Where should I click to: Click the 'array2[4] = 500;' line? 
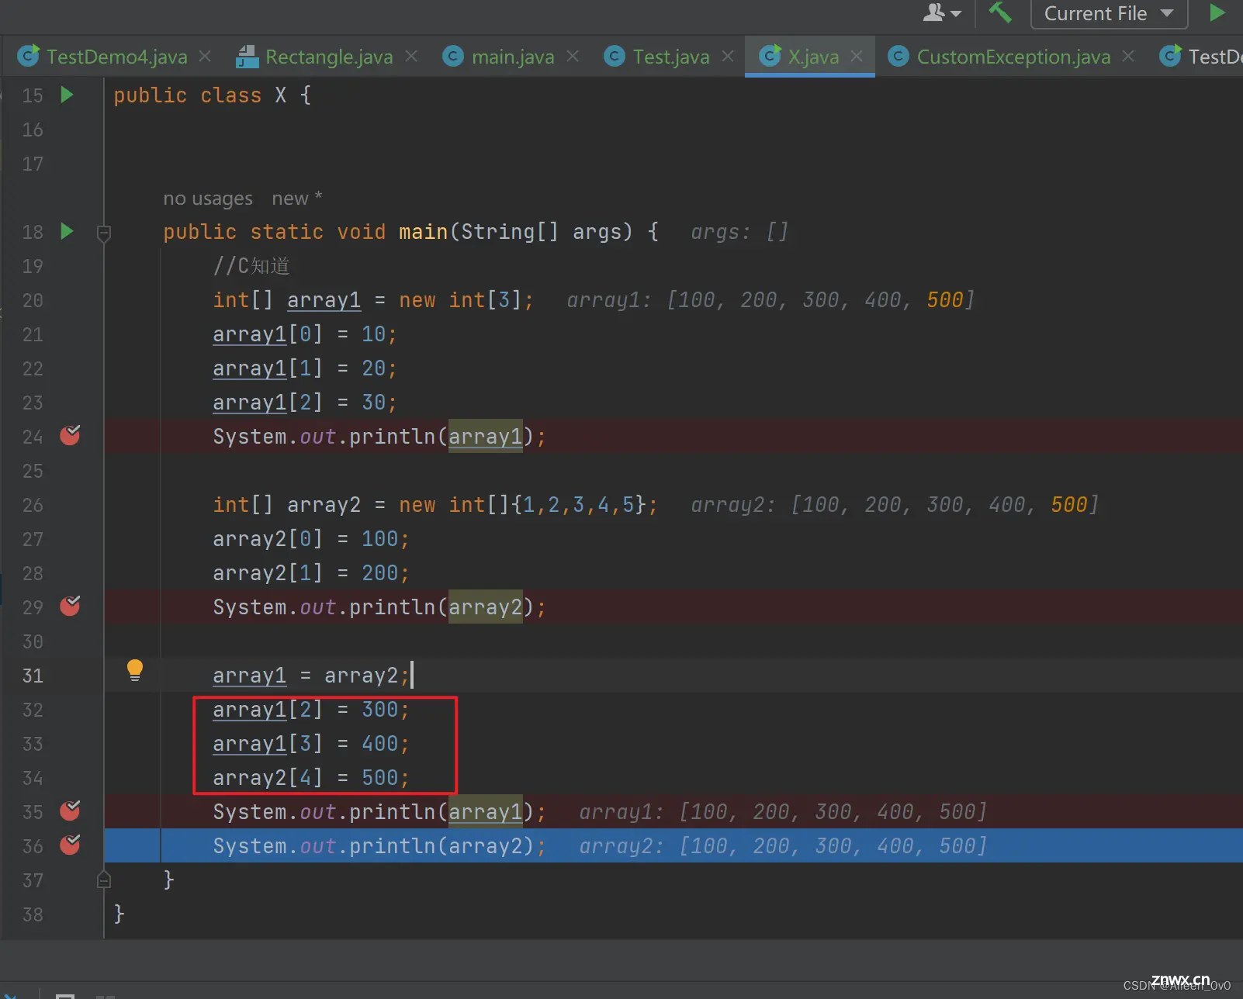pos(311,778)
